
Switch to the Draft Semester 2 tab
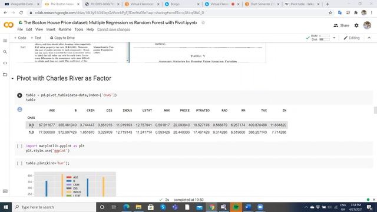click(262, 4)
